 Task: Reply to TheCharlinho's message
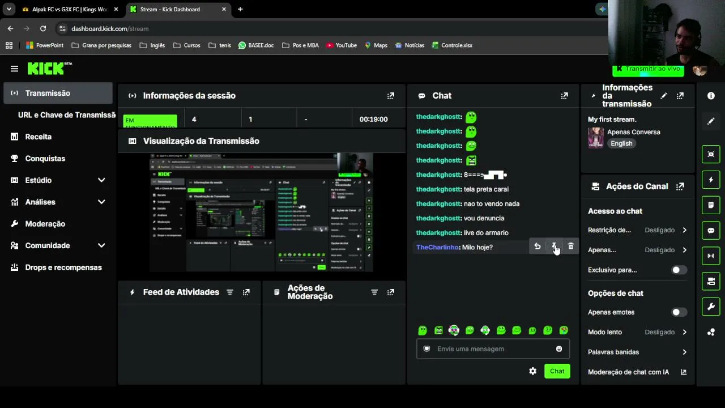pos(538,246)
